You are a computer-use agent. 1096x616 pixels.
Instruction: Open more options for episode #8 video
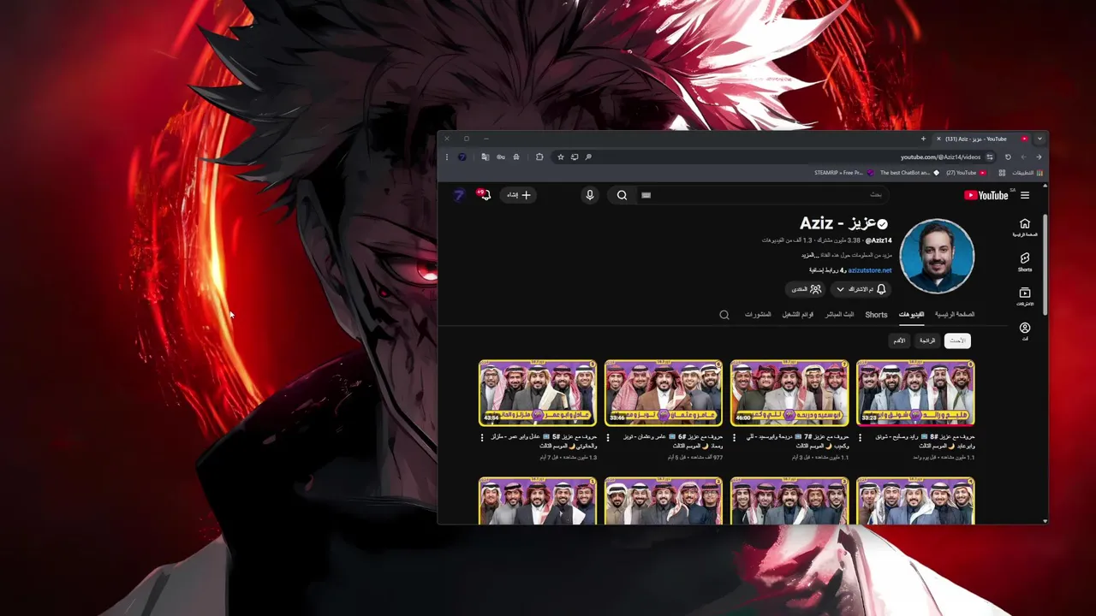(860, 437)
